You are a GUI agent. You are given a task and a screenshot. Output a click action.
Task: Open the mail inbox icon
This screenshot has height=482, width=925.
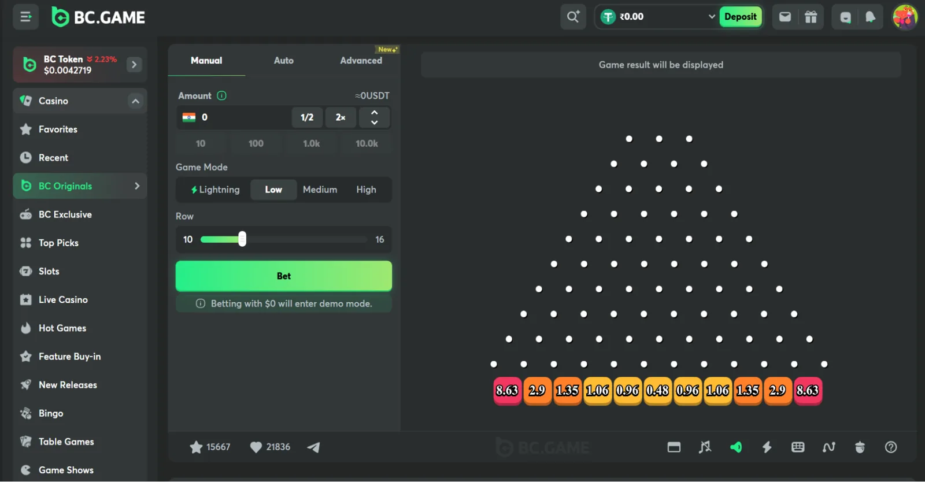point(785,17)
